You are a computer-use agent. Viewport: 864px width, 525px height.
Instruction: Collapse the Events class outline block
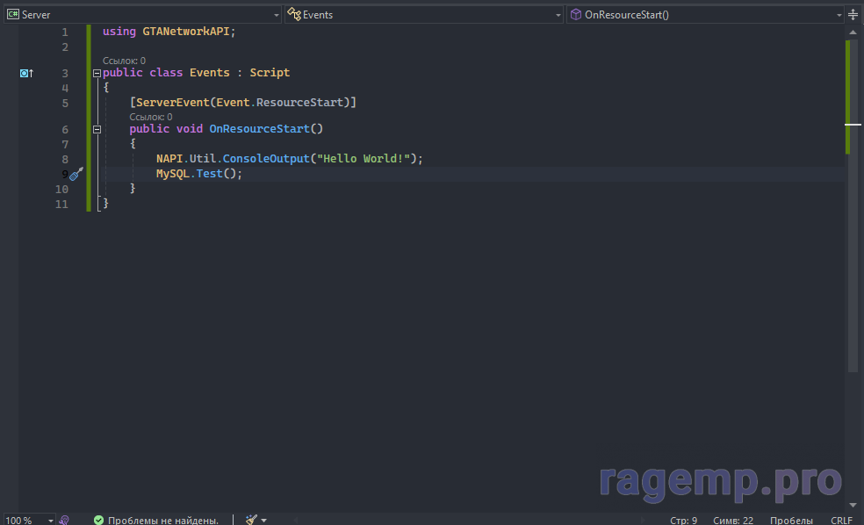(x=97, y=73)
